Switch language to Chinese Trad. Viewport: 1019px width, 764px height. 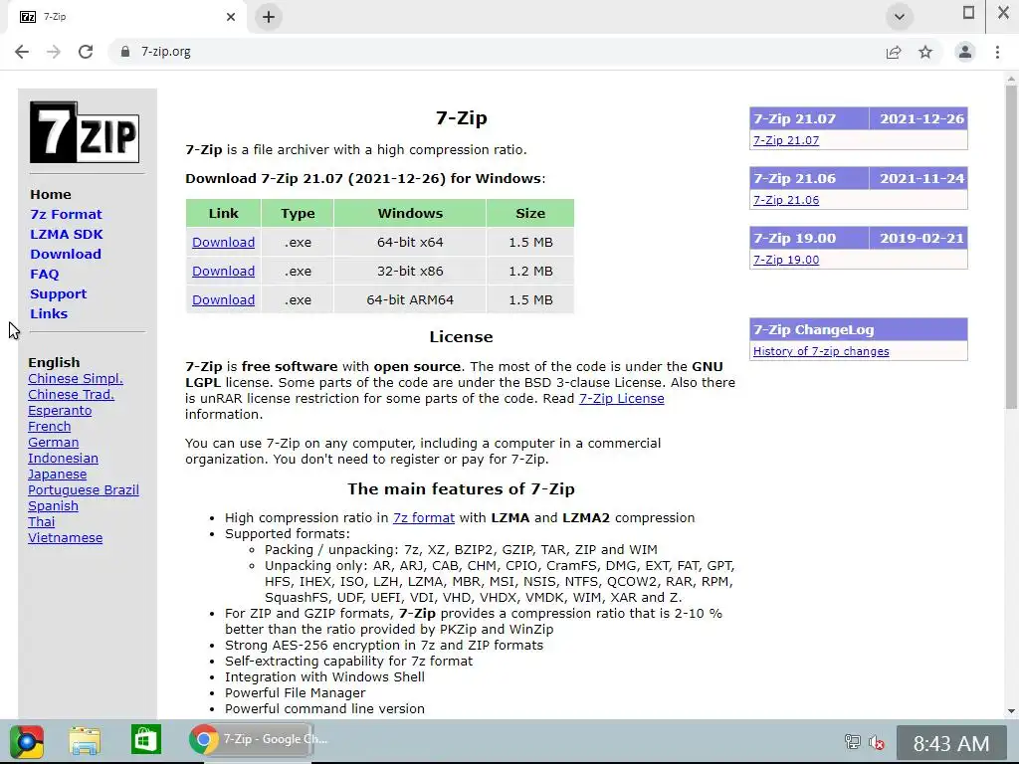[x=71, y=394]
